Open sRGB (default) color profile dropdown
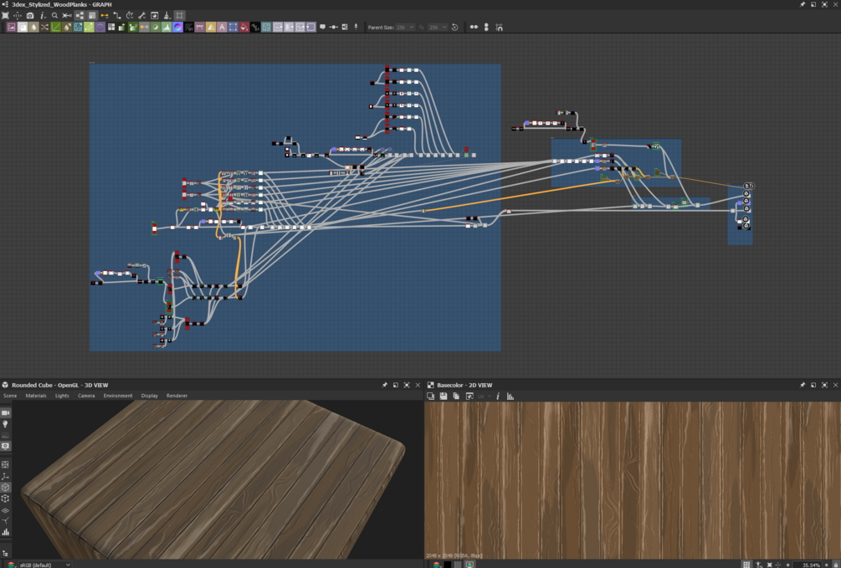This screenshot has width=841, height=568. [x=45, y=565]
